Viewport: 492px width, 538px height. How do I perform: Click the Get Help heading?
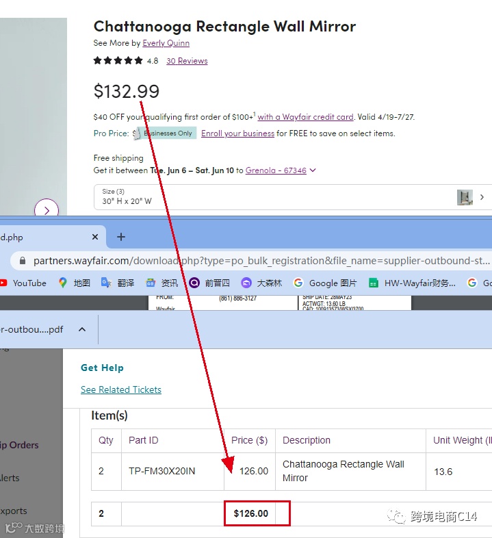[x=102, y=368]
